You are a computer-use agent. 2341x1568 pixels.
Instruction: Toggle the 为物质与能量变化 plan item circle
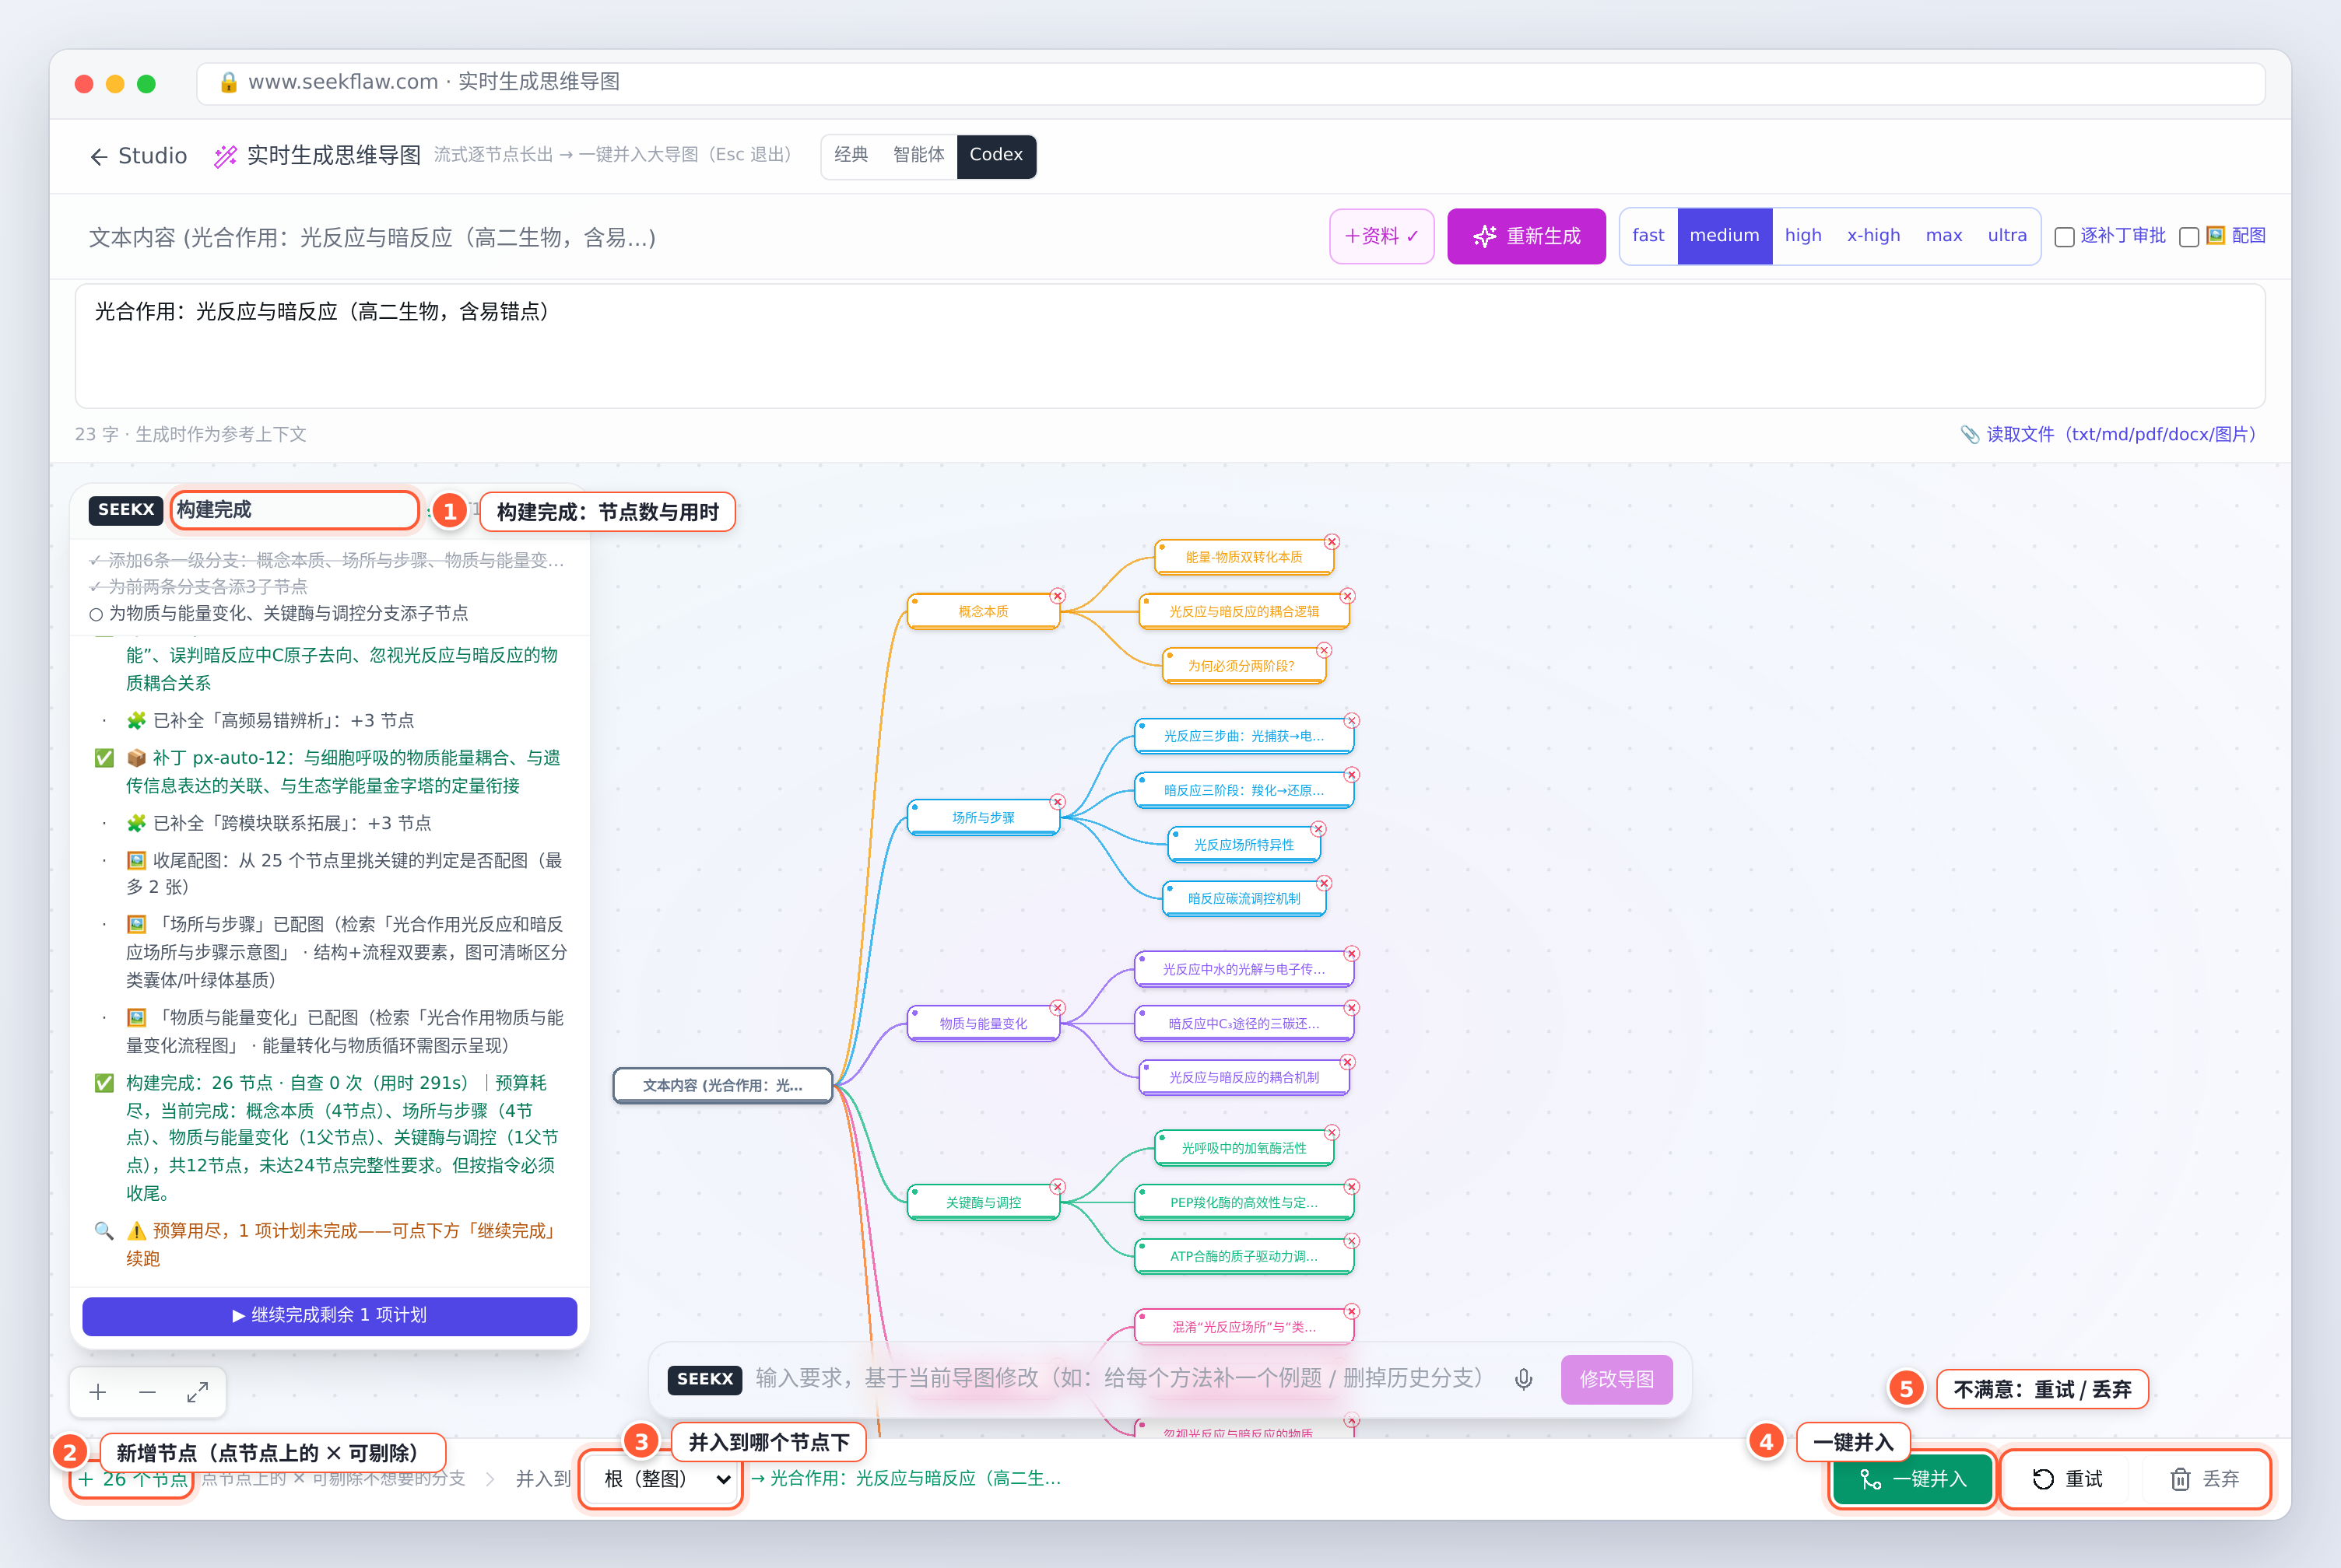[96, 614]
